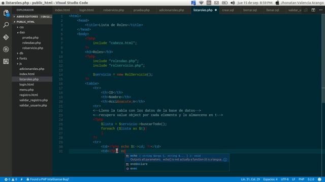Click the Espacios: 4 indentation setting
The image size is (325, 182).
[x=270, y=179]
